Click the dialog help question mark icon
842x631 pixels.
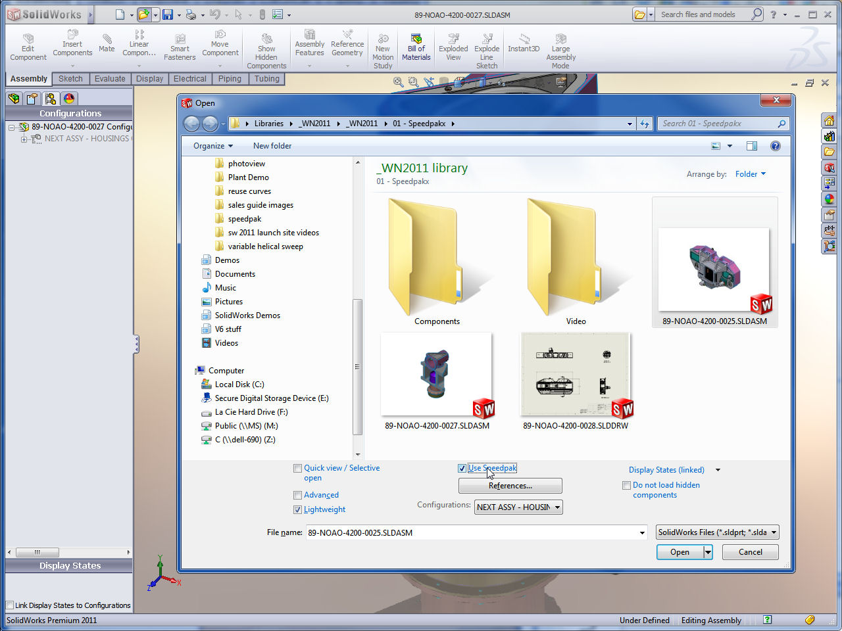(775, 146)
